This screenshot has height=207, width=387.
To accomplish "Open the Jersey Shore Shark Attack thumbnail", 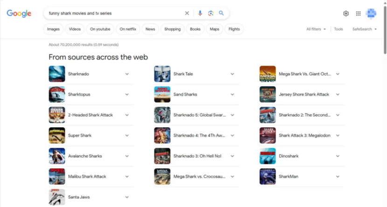I will tap(268, 94).
